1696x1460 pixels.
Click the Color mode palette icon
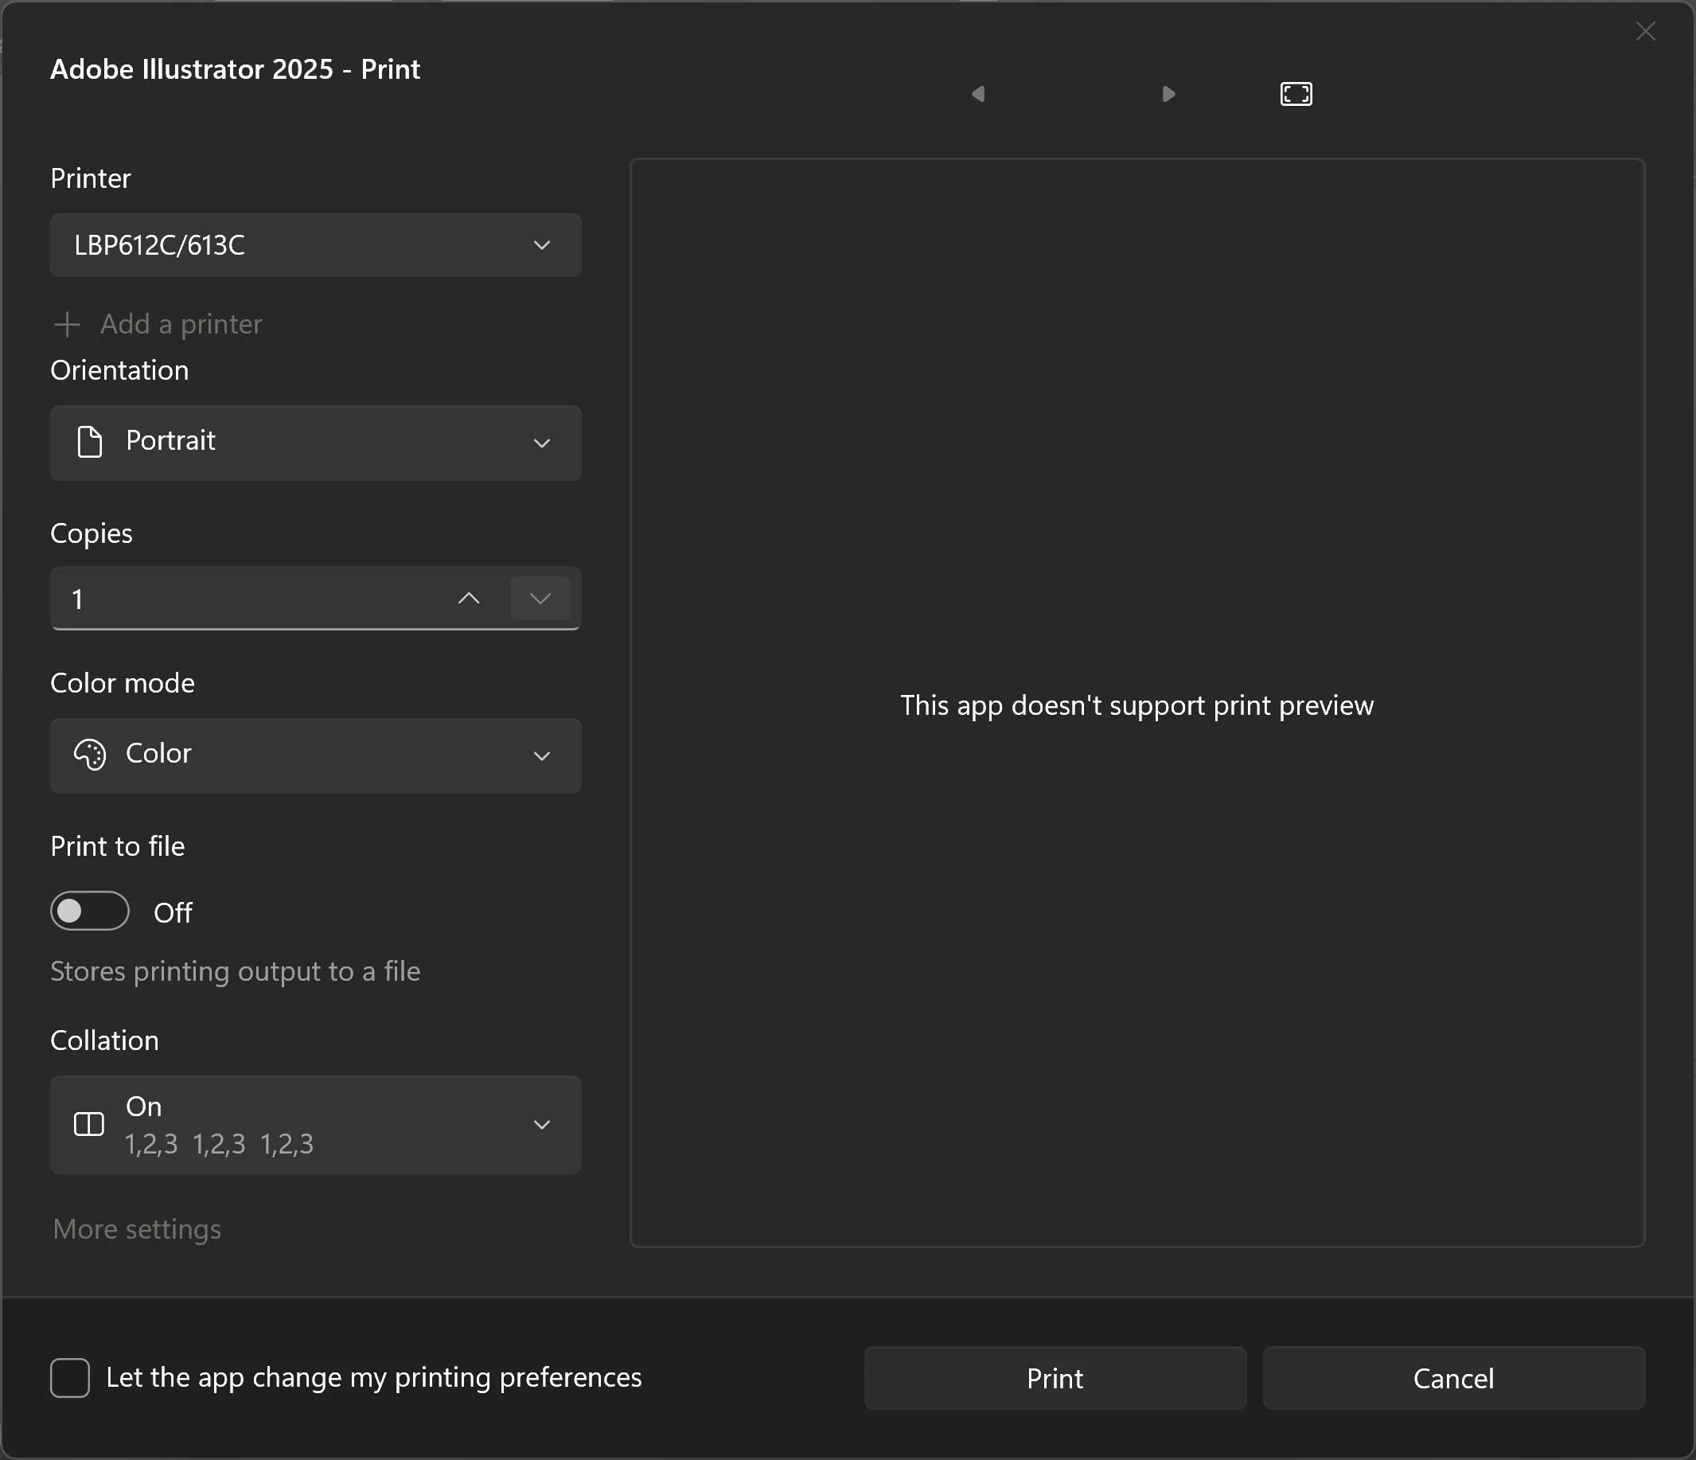(x=90, y=754)
